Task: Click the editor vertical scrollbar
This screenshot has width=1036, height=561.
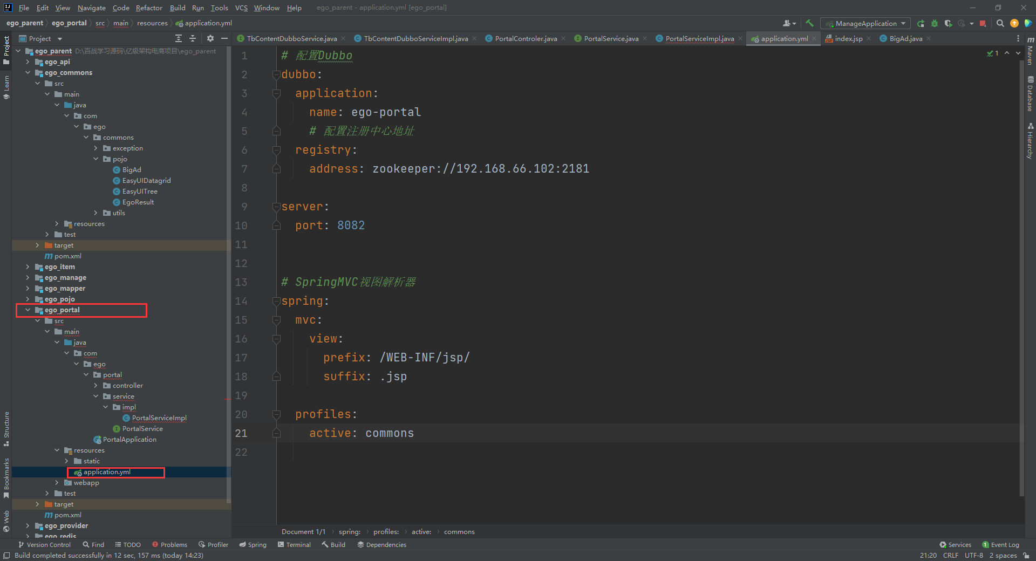Action: point(1022,278)
